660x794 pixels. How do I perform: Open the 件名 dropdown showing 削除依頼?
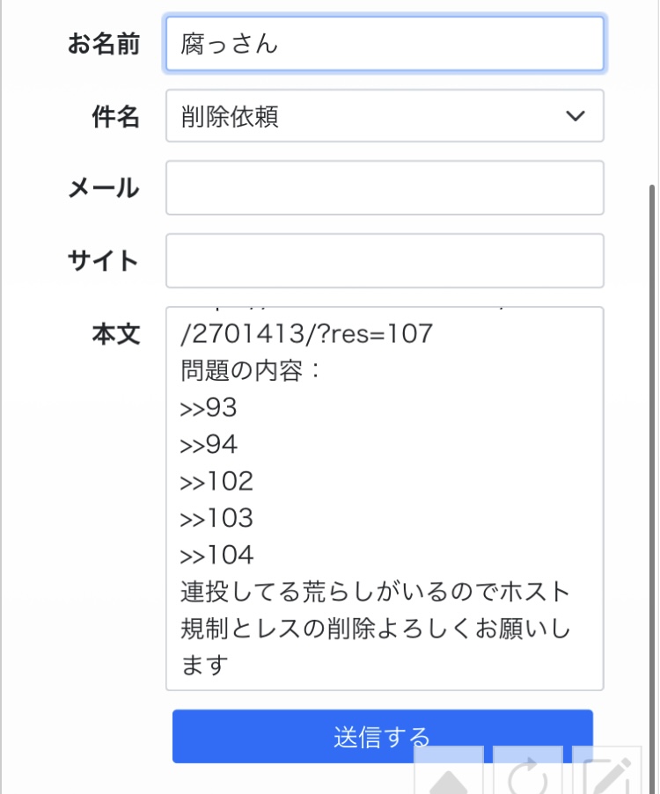coord(370,116)
